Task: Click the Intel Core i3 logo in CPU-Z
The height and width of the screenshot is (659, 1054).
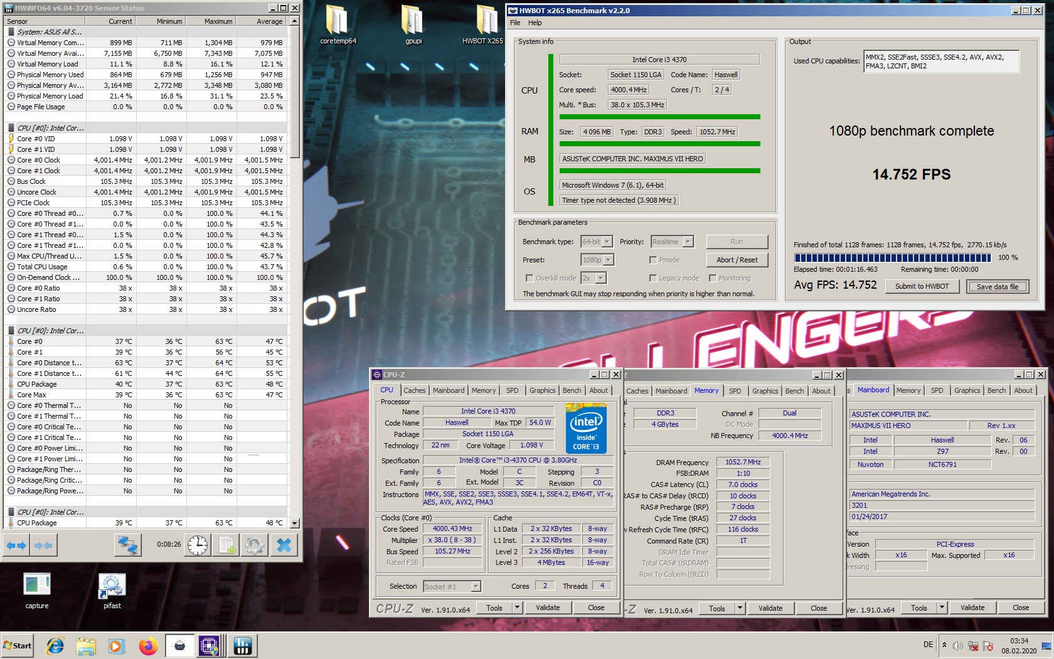Action: 586,429
